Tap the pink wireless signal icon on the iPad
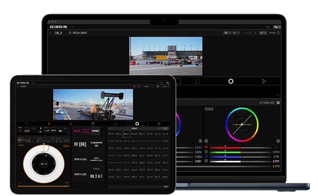The width and height of the screenshot is (318, 196). point(27,124)
